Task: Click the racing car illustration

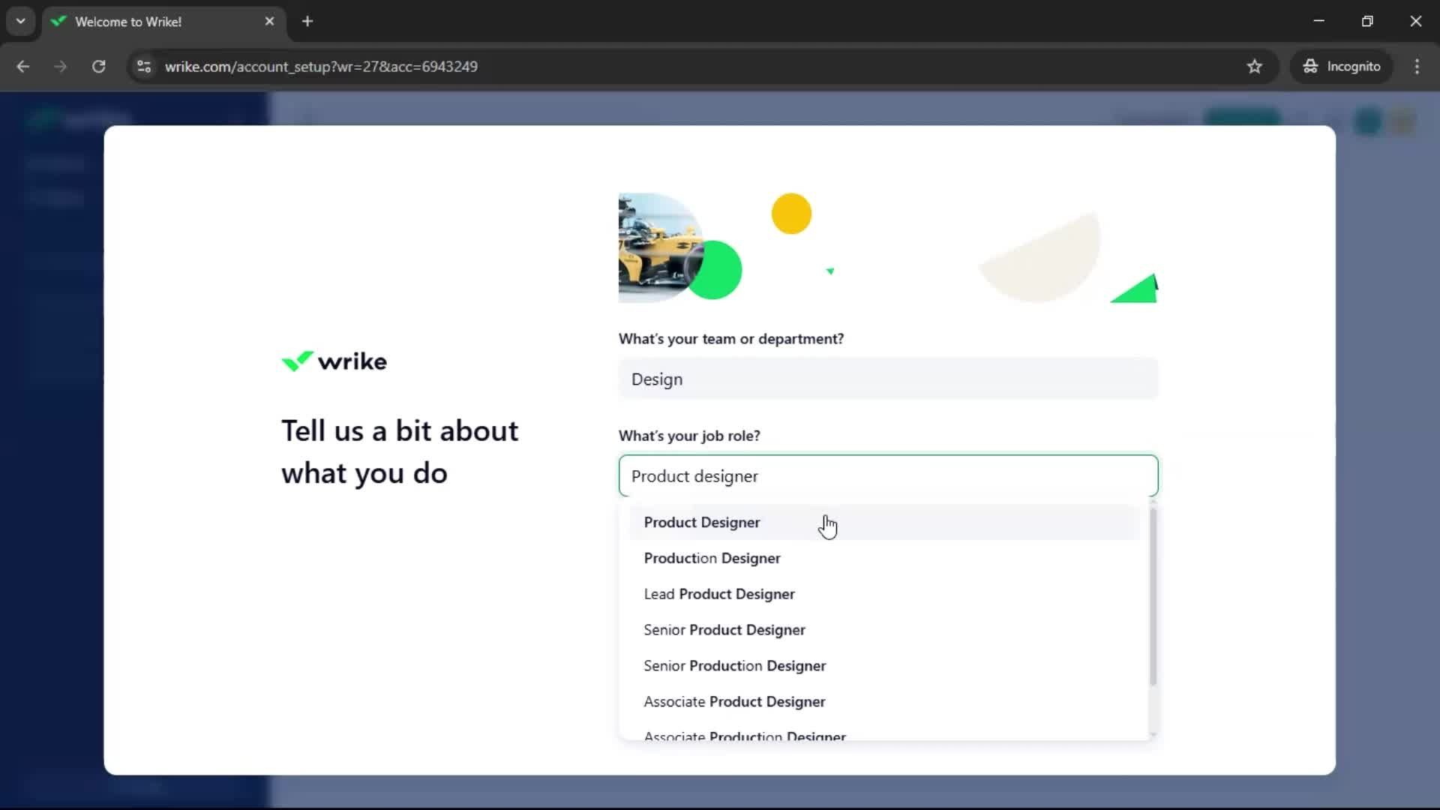Action: (660, 247)
